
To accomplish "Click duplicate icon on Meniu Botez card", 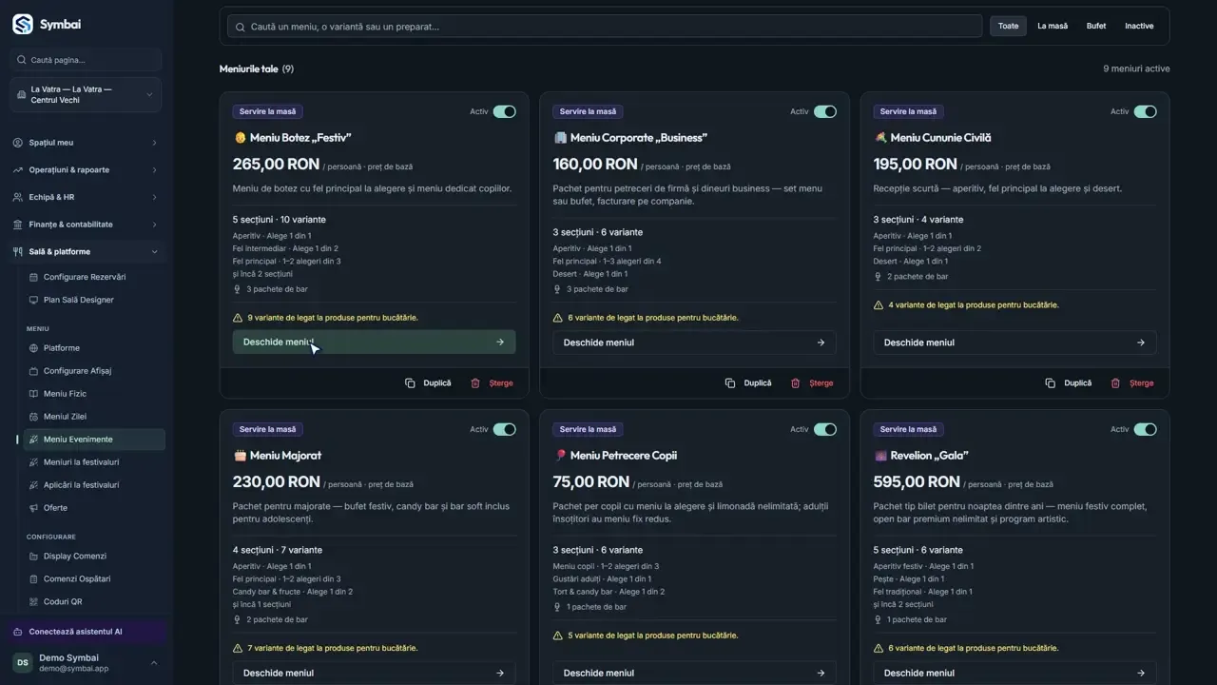I will tap(410, 383).
